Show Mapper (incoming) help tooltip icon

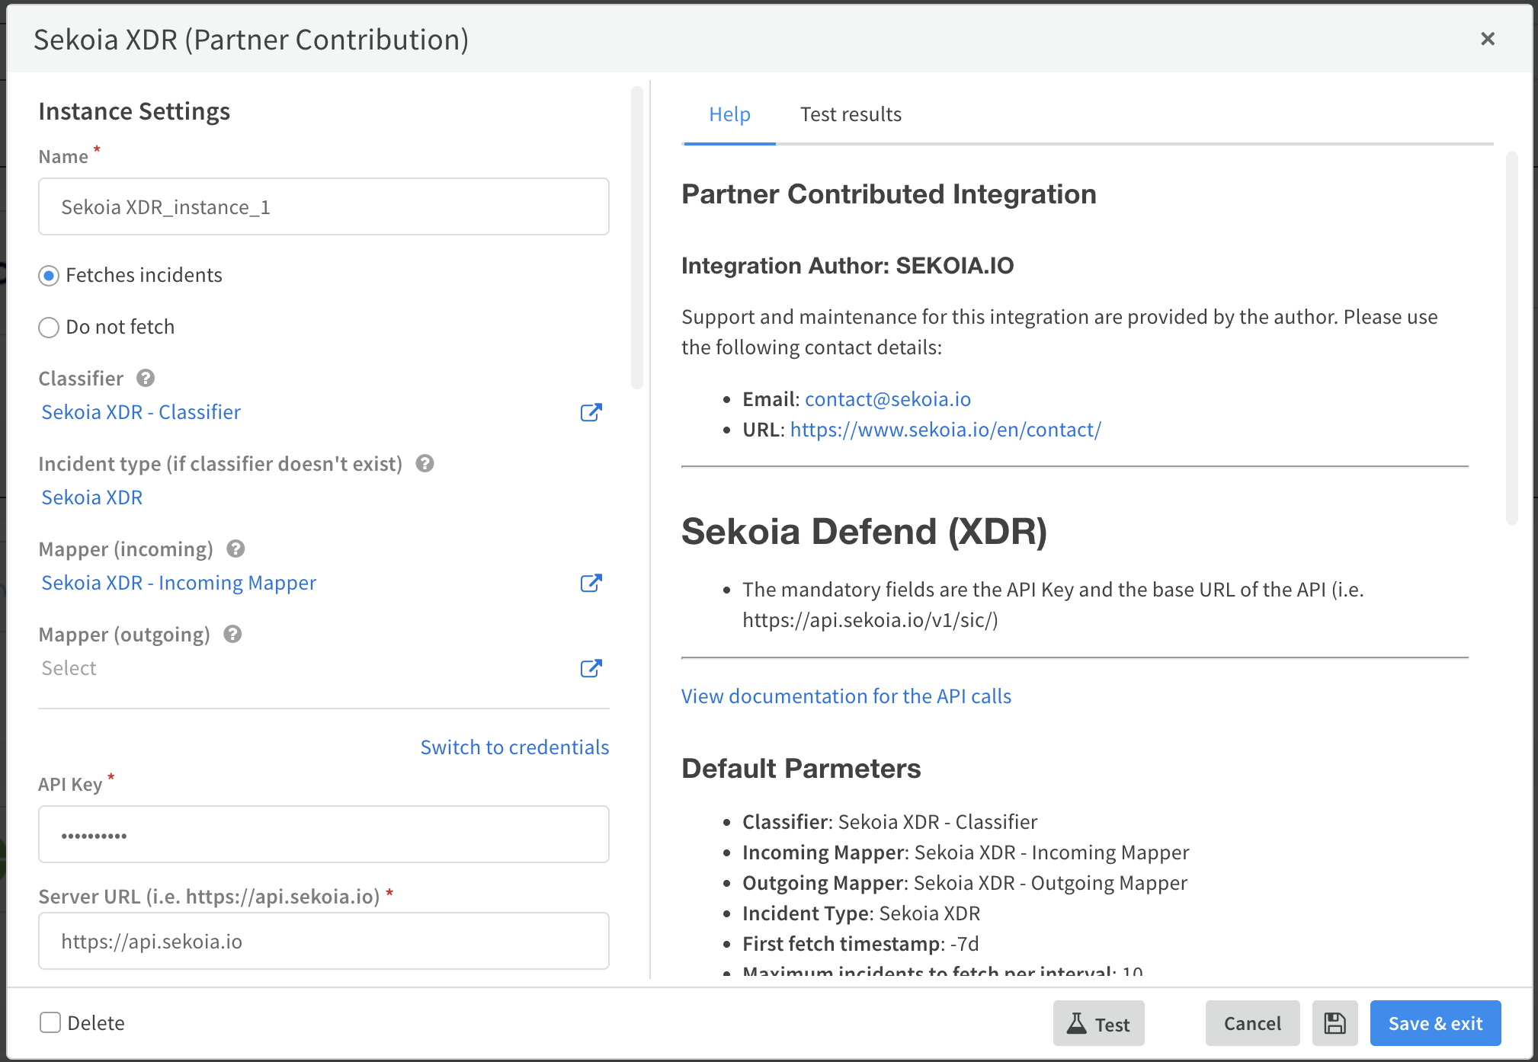[x=236, y=549]
